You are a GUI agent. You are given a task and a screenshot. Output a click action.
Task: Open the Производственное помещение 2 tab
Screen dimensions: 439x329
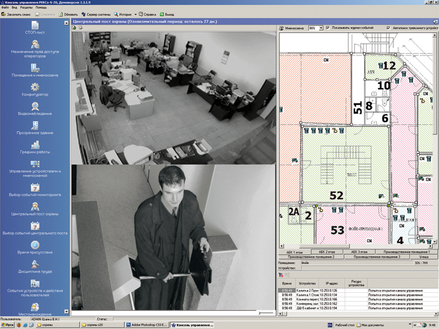click(x=311, y=257)
